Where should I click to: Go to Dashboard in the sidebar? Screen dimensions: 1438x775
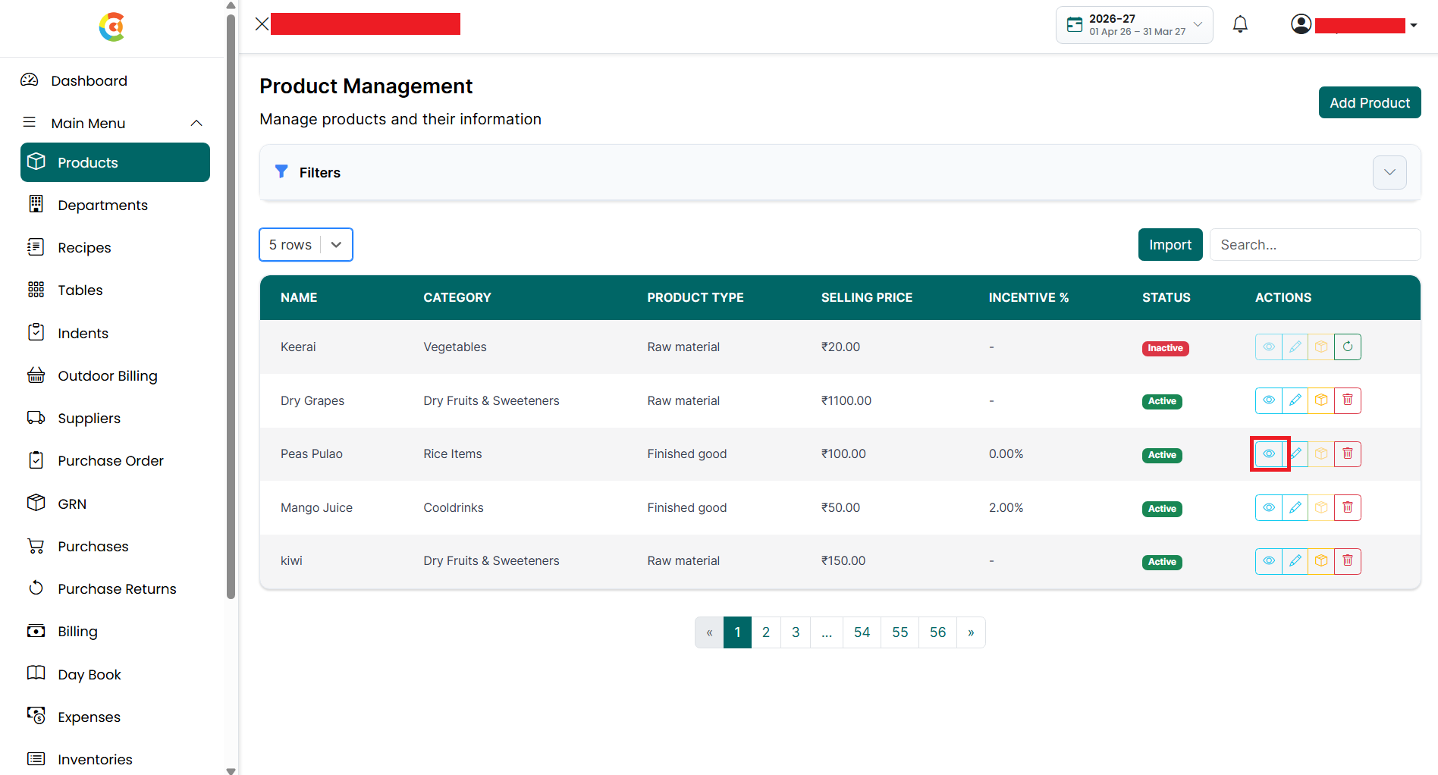coord(114,80)
